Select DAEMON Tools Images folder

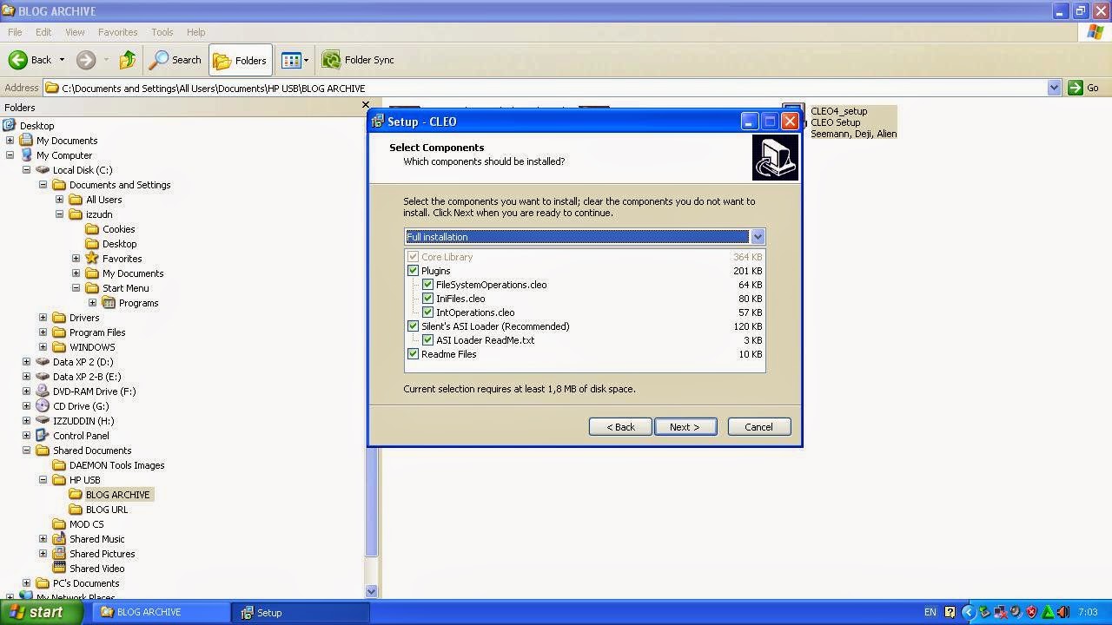[x=116, y=465]
